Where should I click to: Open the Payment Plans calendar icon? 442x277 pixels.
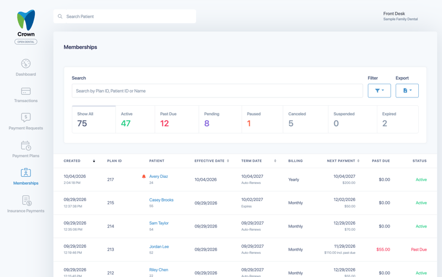pyautogui.click(x=25, y=145)
